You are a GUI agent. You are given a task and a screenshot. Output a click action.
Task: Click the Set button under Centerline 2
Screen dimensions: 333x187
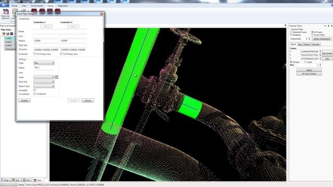(x=73, y=26)
